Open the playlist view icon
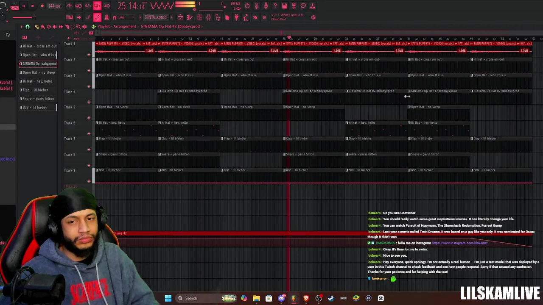The image size is (543, 305). point(180,17)
